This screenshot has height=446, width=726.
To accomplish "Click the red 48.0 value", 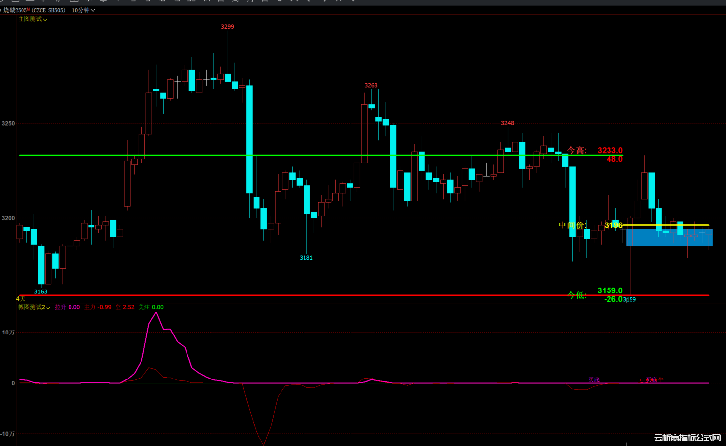I will tap(614, 159).
